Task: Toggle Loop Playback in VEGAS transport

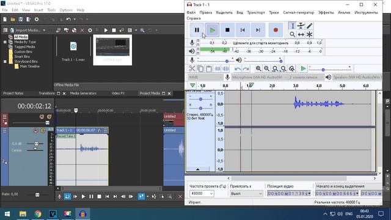Action: click(x=67, y=197)
